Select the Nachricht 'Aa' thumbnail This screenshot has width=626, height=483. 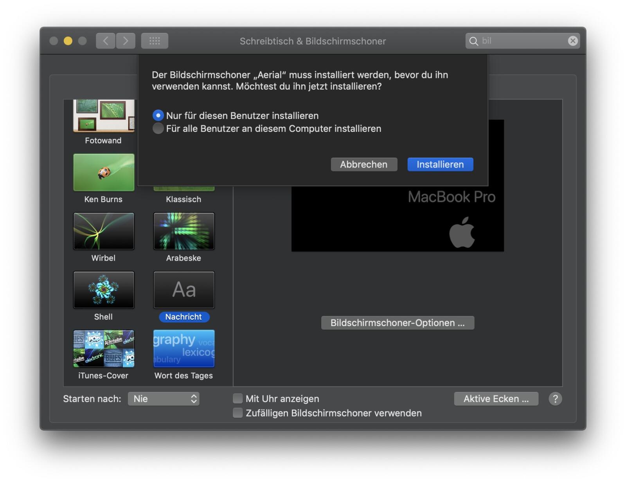coord(184,290)
